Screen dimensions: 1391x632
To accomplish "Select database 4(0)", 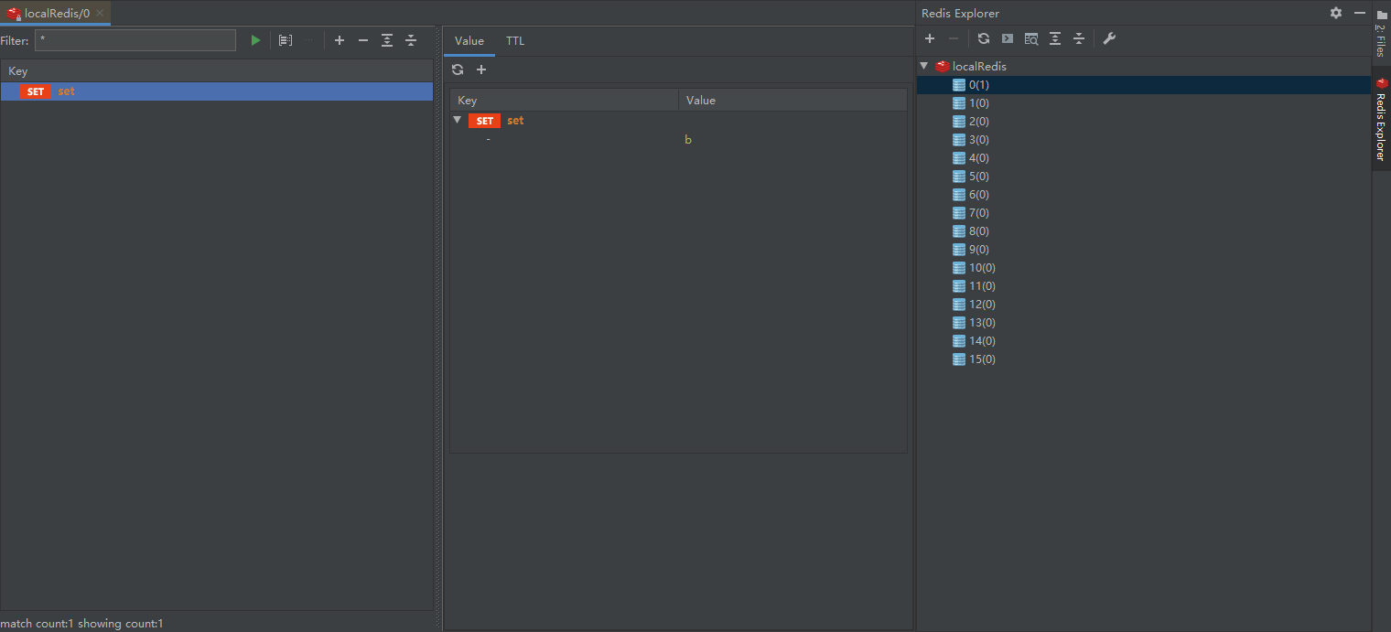I will point(978,158).
